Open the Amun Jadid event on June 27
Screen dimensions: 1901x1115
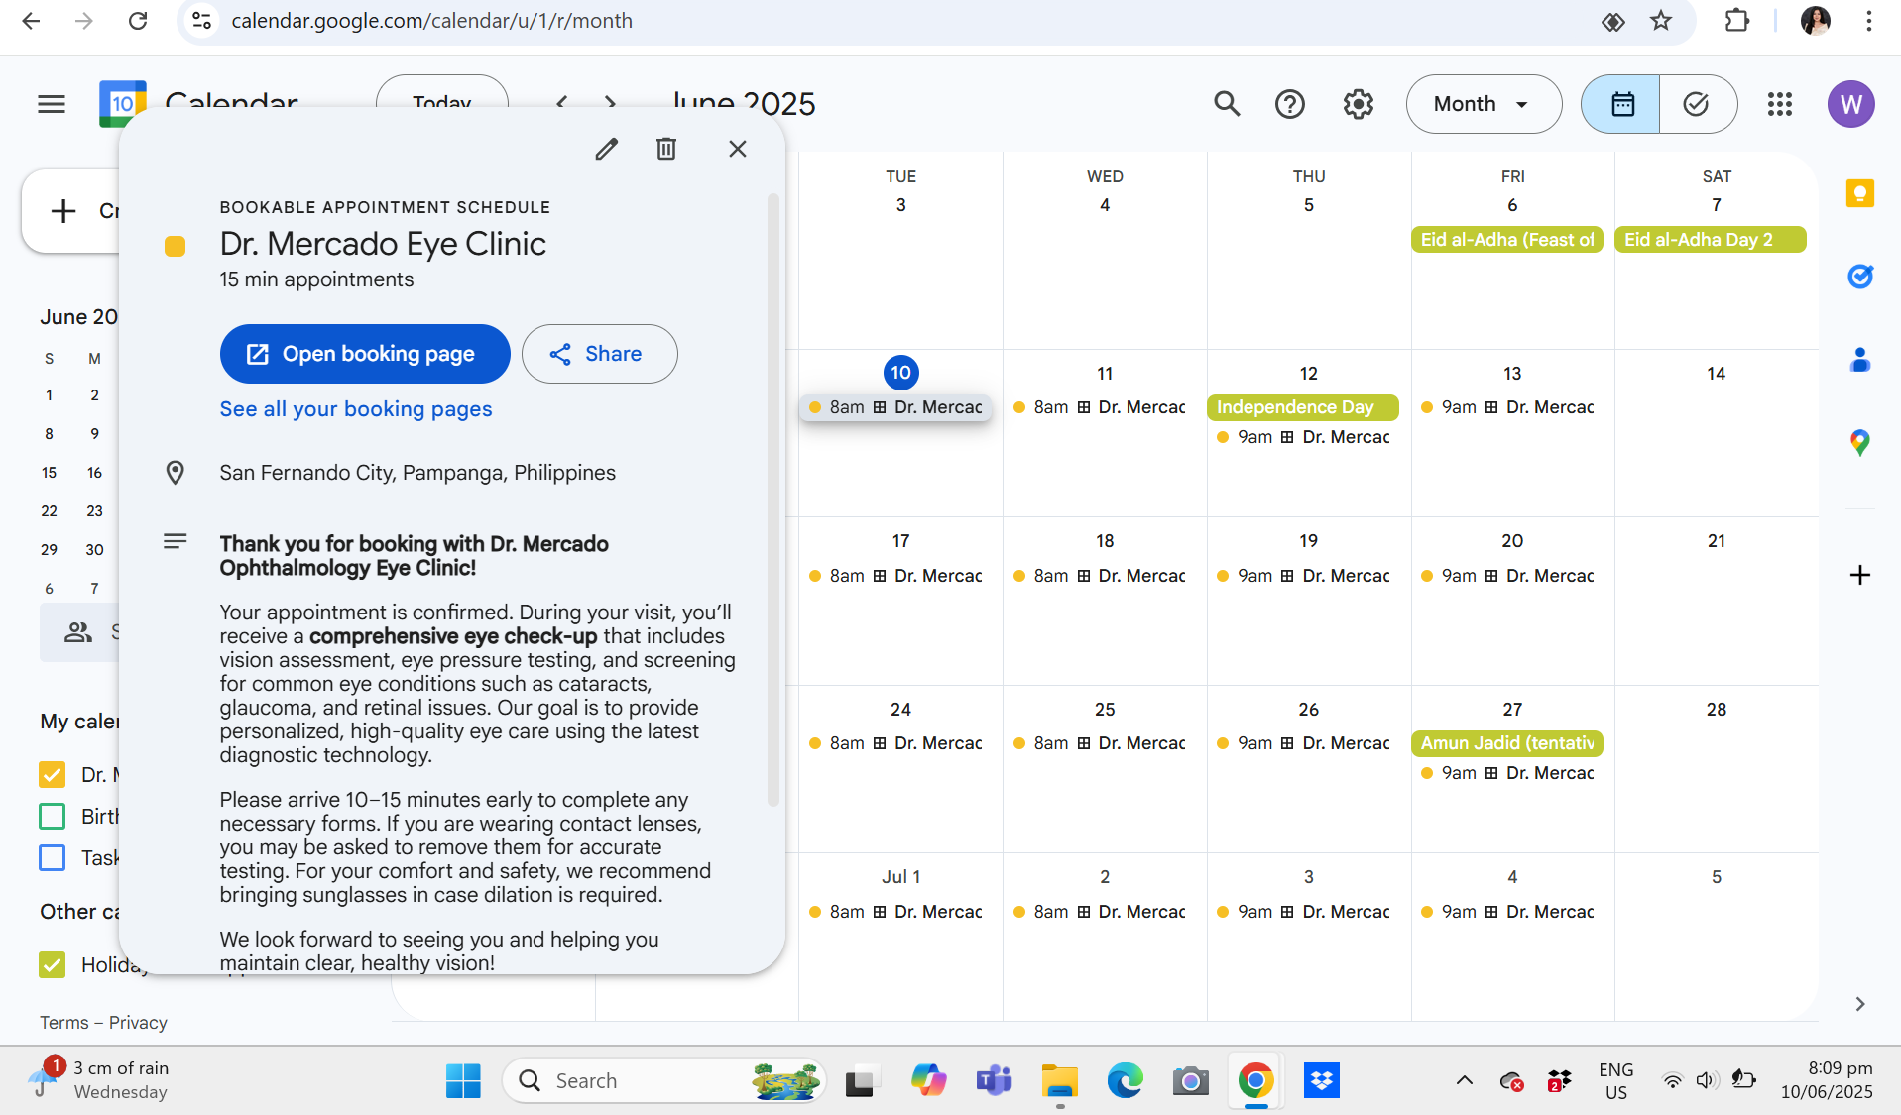(x=1507, y=743)
